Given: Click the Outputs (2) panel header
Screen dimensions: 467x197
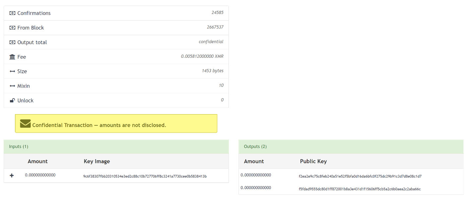Looking at the screenshot, I should click(351, 147).
